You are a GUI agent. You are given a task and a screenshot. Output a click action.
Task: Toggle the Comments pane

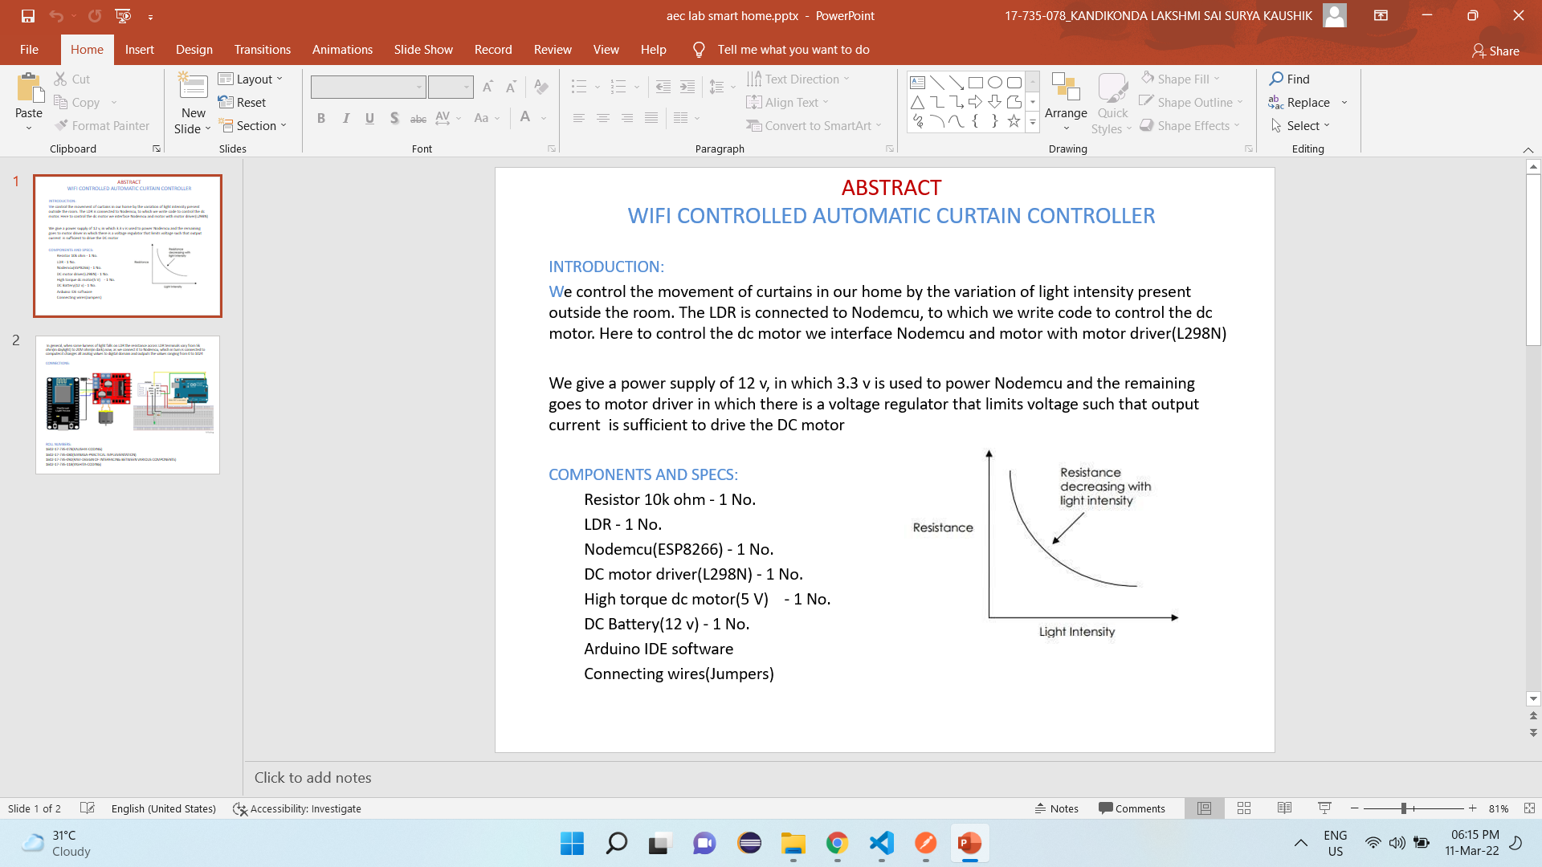click(x=1132, y=808)
